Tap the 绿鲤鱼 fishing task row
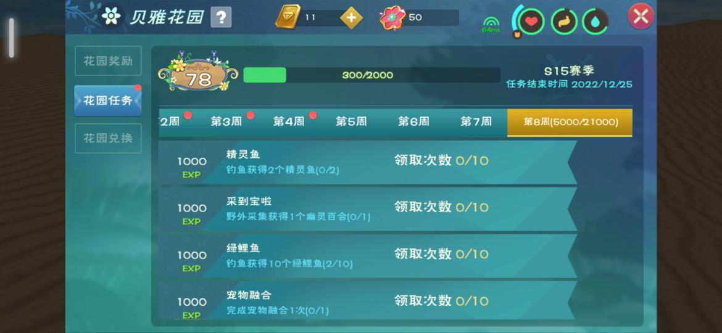 point(367,256)
